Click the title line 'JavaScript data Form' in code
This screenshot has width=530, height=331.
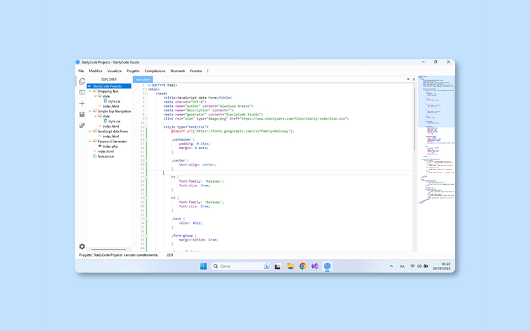[x=198, y=98]
